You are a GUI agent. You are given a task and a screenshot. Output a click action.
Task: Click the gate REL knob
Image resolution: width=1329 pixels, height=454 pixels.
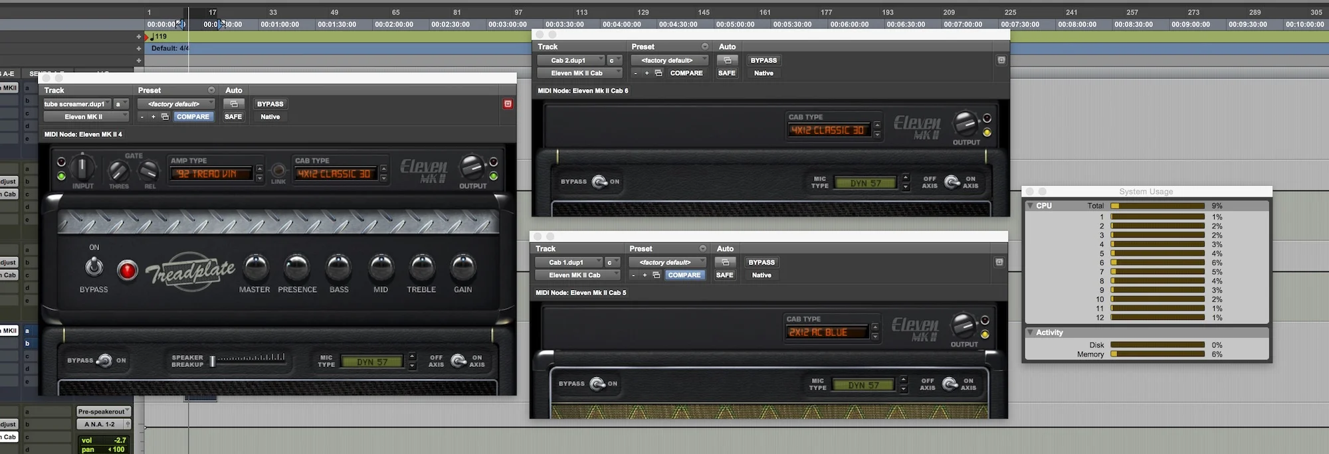[149, 172]
